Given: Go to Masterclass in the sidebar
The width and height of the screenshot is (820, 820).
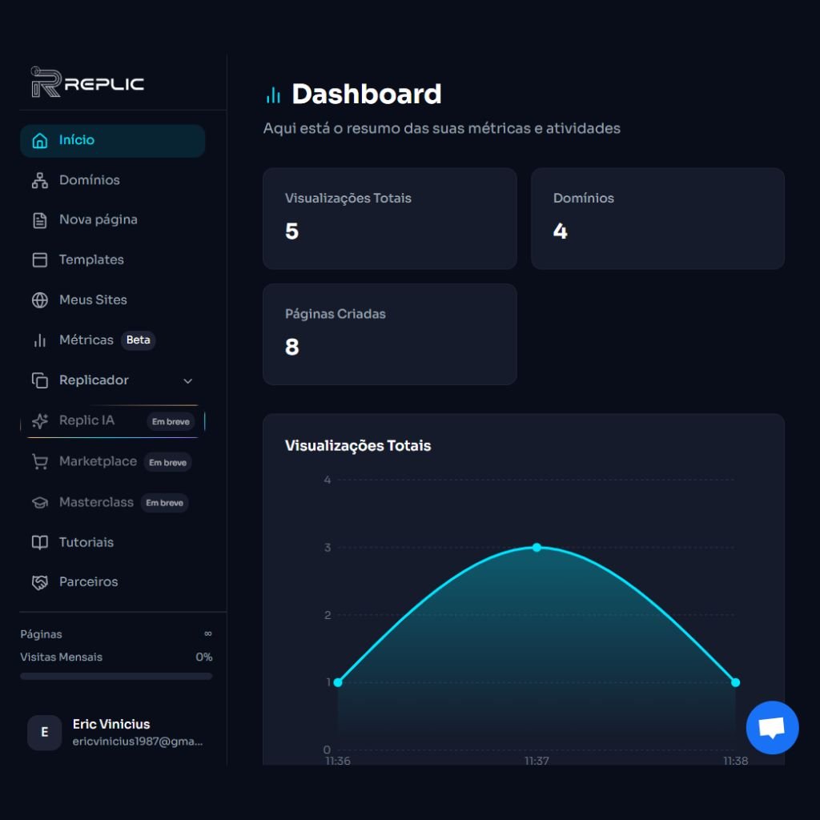Looking at the screenshot, I should pos(96,503).
